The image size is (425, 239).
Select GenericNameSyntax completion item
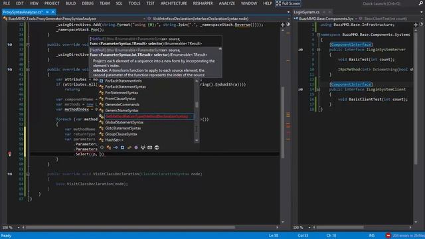(146, 110)
